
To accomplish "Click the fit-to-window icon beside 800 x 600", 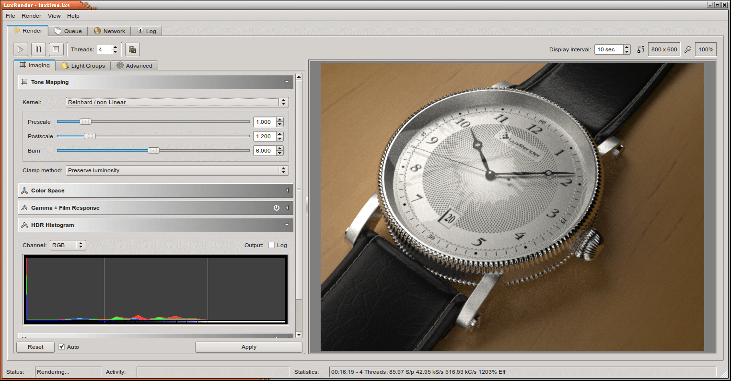I will [641, 49].
